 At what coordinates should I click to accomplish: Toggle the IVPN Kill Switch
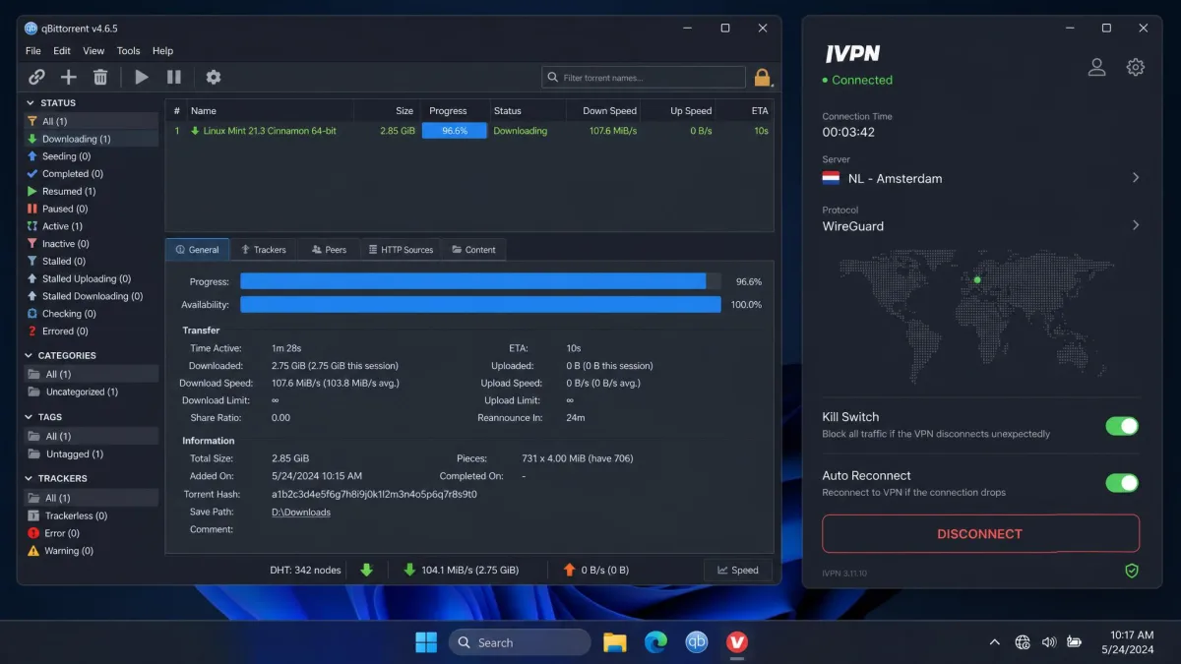[x=1122, y=426]
